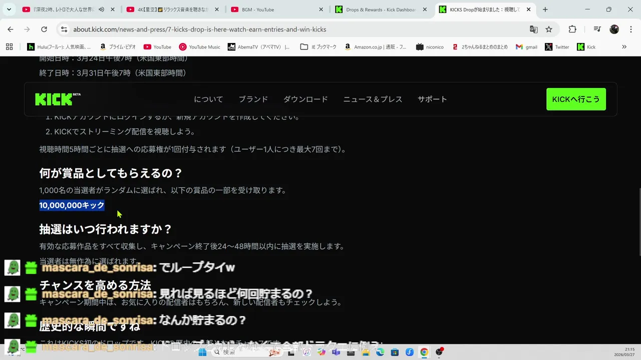Open Microsoft Store from the taskbar
The width and height of the screenshot is (641, 360).
[395, 352]
